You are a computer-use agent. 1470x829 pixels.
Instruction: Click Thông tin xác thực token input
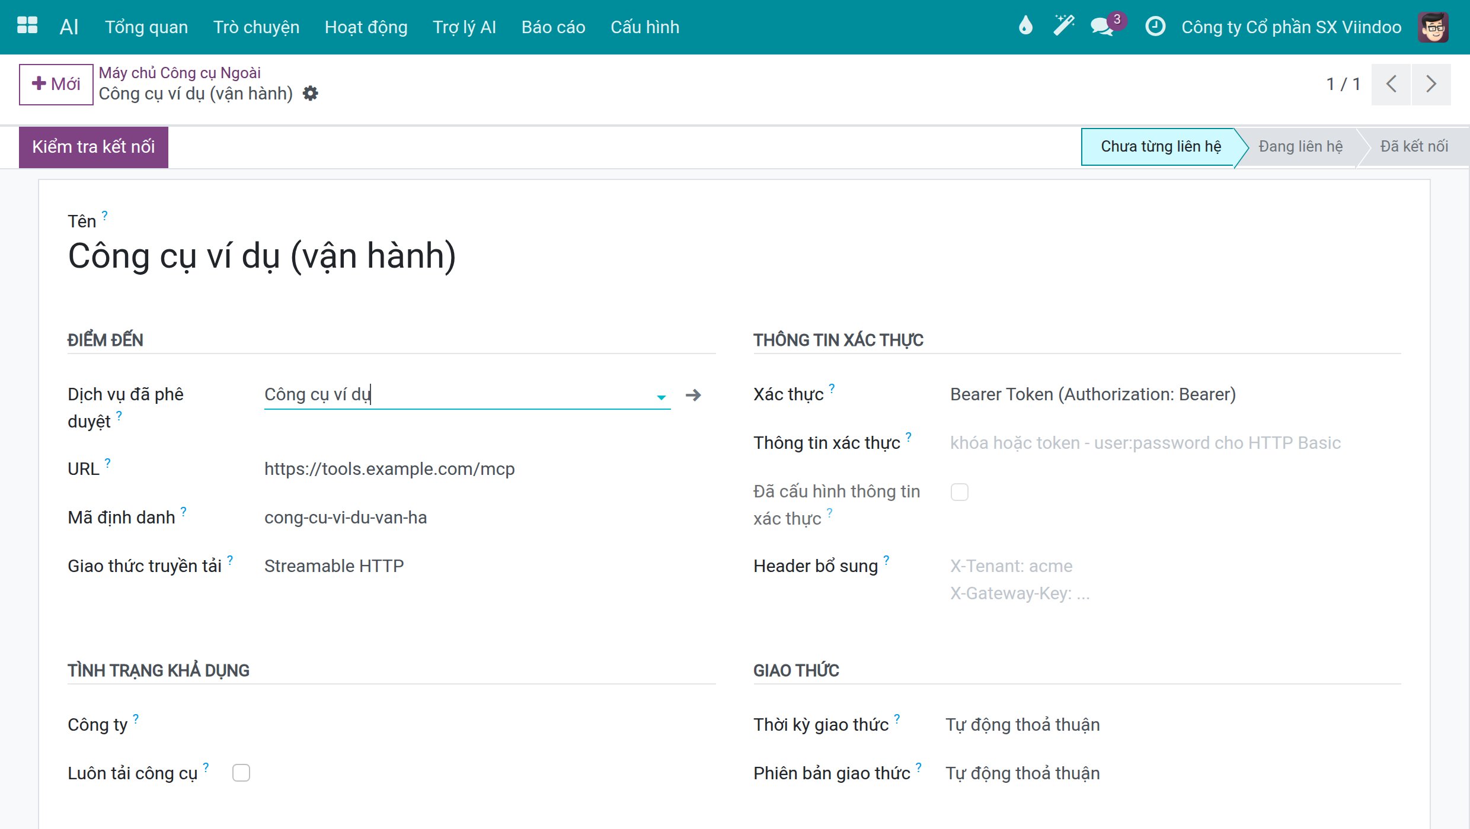pos(1175,443)
